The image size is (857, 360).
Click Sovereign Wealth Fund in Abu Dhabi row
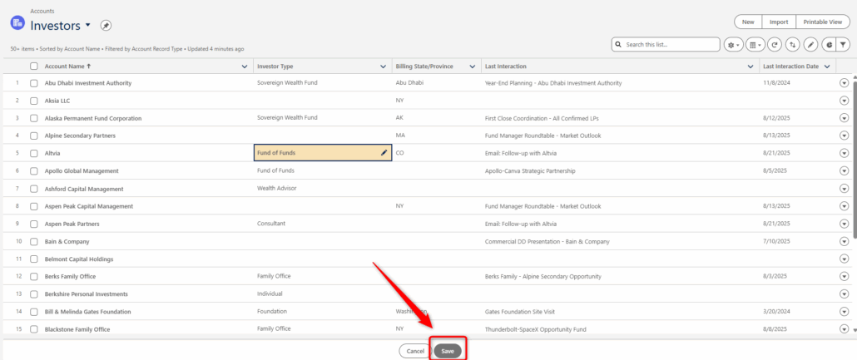(x=287, y=82)
